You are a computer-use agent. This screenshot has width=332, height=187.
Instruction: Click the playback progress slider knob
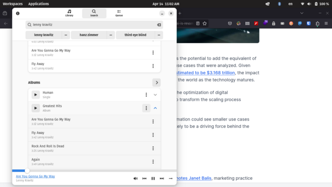(x=27, y=171)
